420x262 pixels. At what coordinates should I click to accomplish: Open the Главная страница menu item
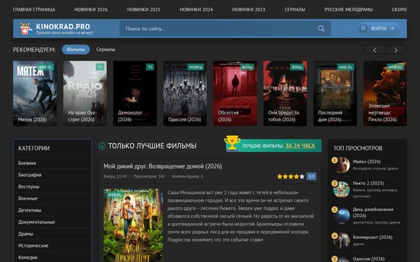tap(34, 10)
